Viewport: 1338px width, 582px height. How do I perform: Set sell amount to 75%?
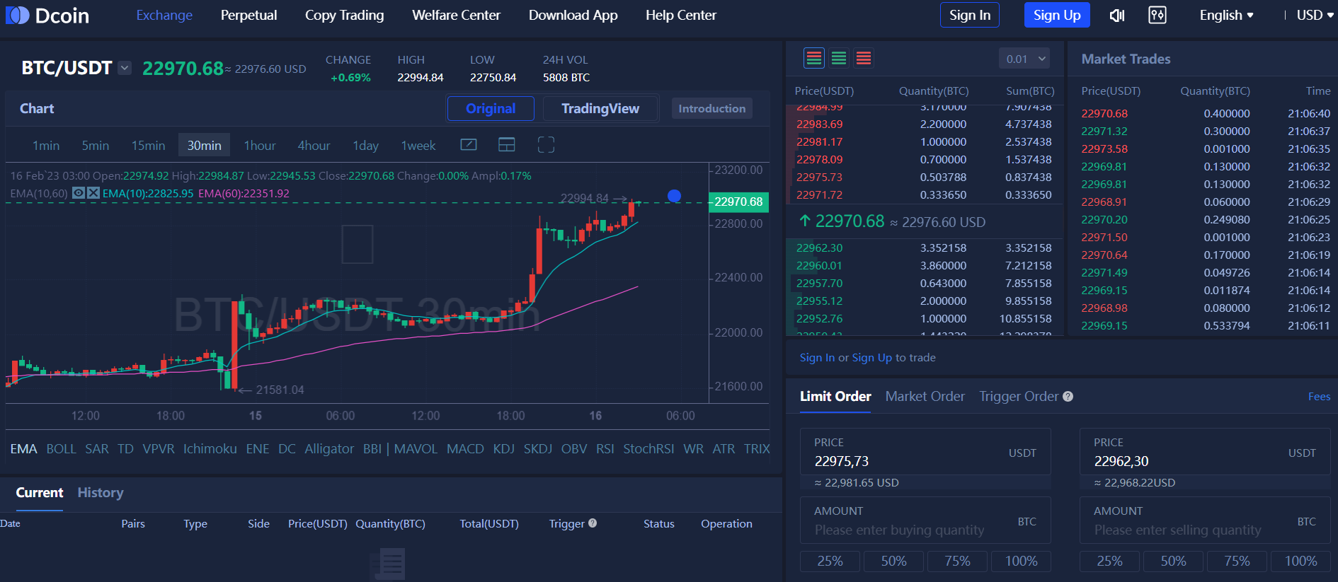tap(1237, 561)
